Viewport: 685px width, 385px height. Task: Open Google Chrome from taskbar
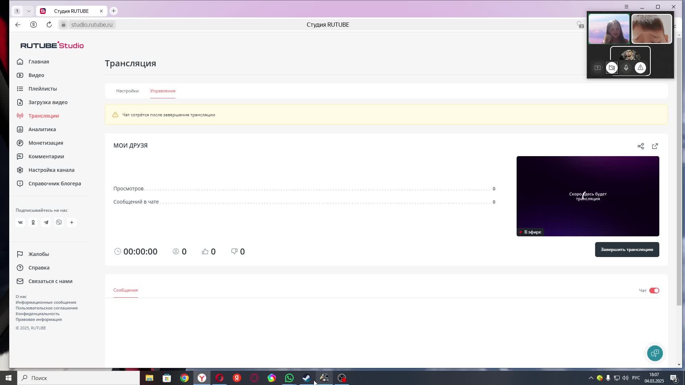point(184,378)
